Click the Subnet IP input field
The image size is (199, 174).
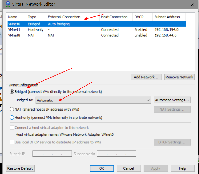point(52,154)
